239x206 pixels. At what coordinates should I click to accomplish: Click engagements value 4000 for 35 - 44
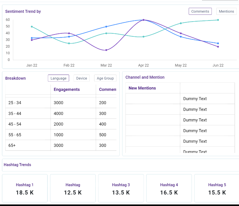coord(58,113)
